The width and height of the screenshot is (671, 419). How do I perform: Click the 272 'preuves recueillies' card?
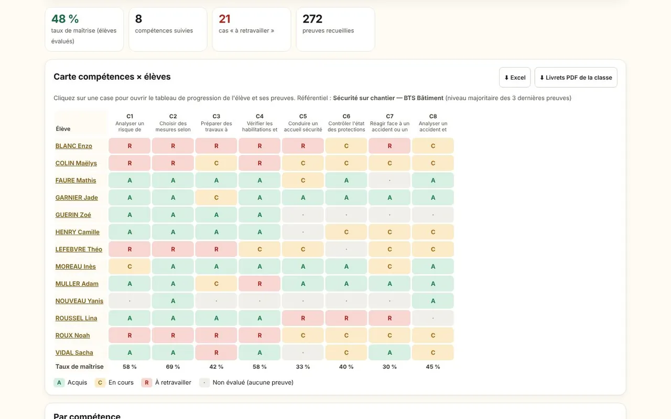(335, 29)
